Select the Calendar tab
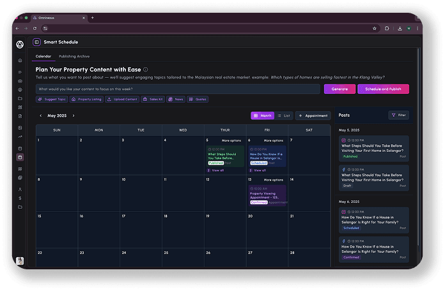This screenshot has width=445, height=291. 43,56
